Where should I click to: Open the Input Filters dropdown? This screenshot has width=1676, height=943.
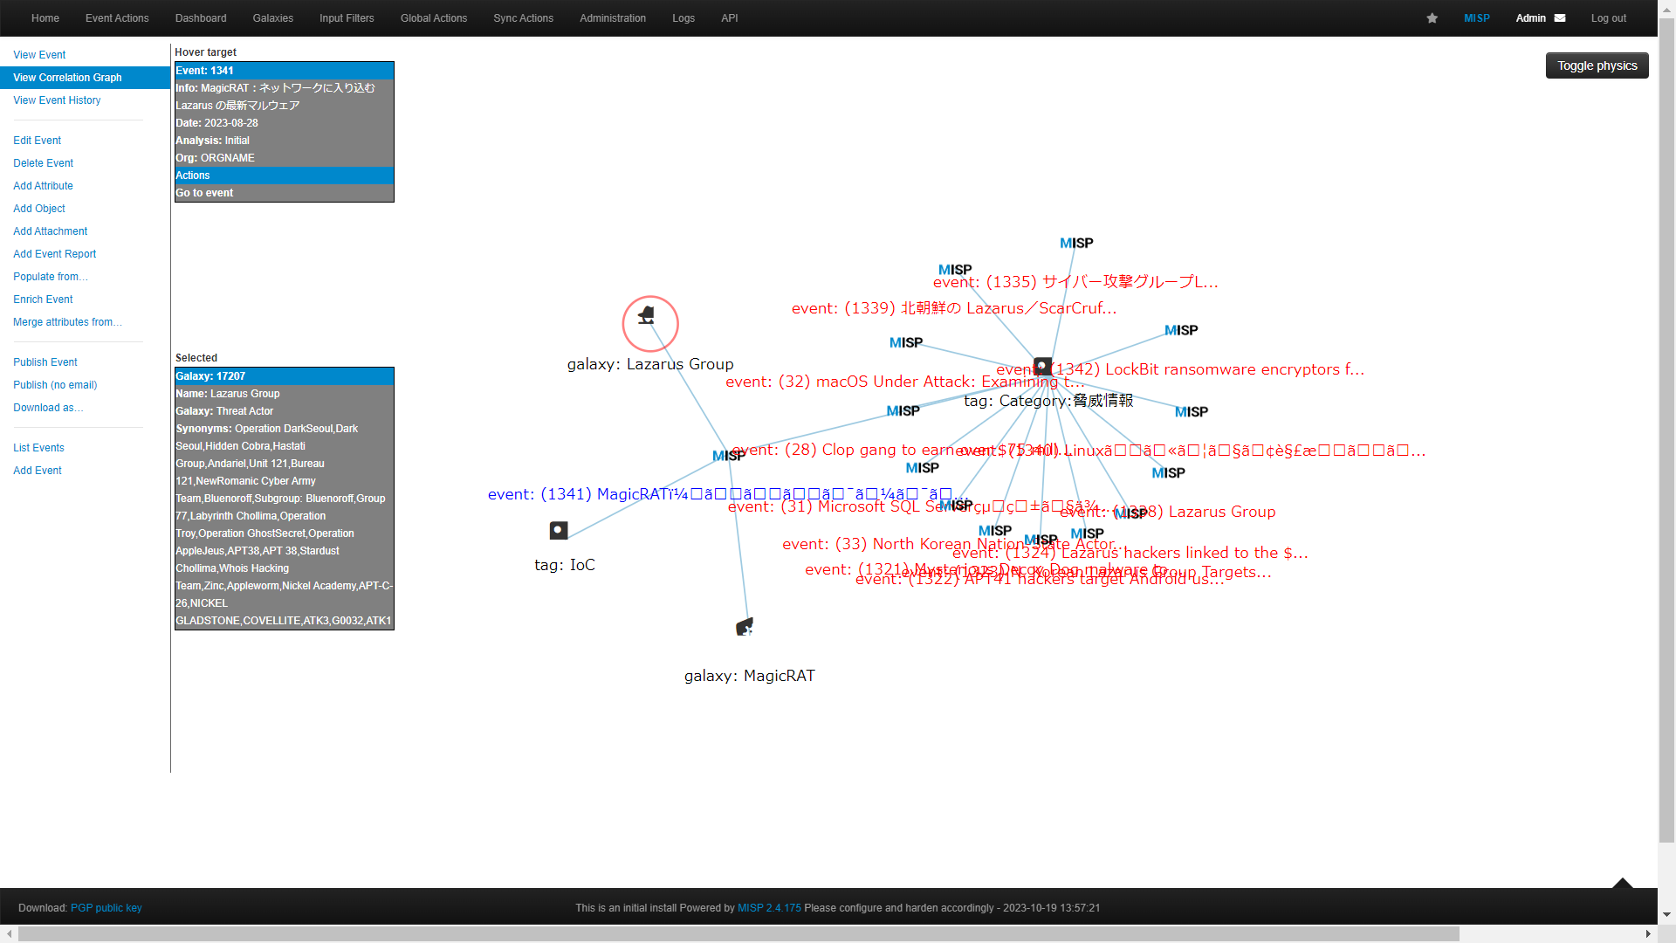(x=347, y=18)
